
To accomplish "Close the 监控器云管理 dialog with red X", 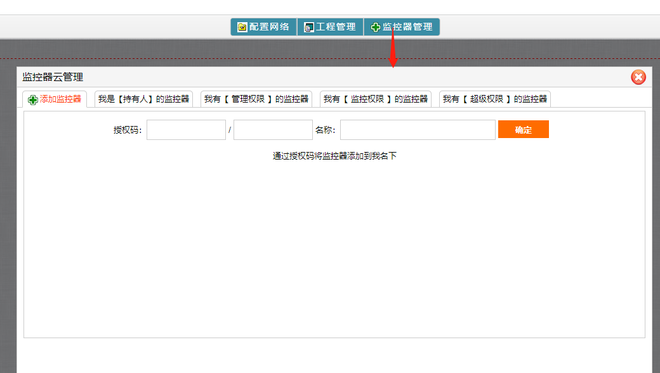I will tap(638, 77).
